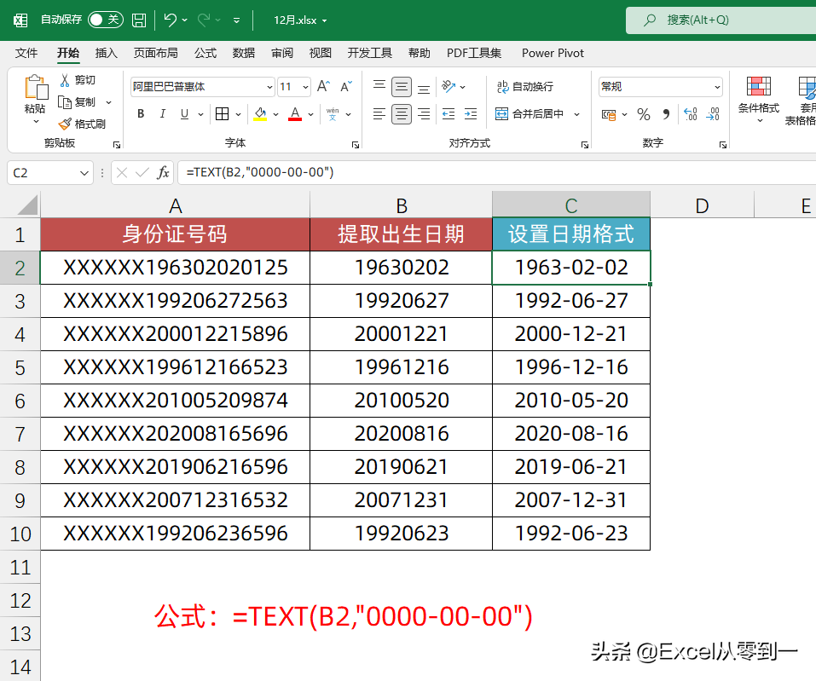Toggle center horizontal alignment
The image size is (816, 681).
(402, 114)
